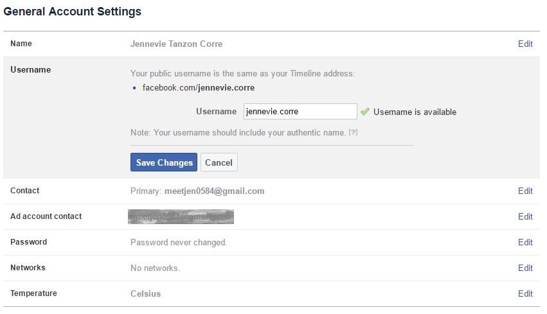Screen dimensions: 547x314
Task: Click the Username section heading
Action: pos(30,70)
